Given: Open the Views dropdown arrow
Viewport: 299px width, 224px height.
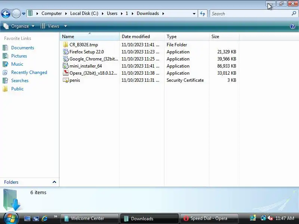Looking at the screenshot, I should tap(65, 26).
